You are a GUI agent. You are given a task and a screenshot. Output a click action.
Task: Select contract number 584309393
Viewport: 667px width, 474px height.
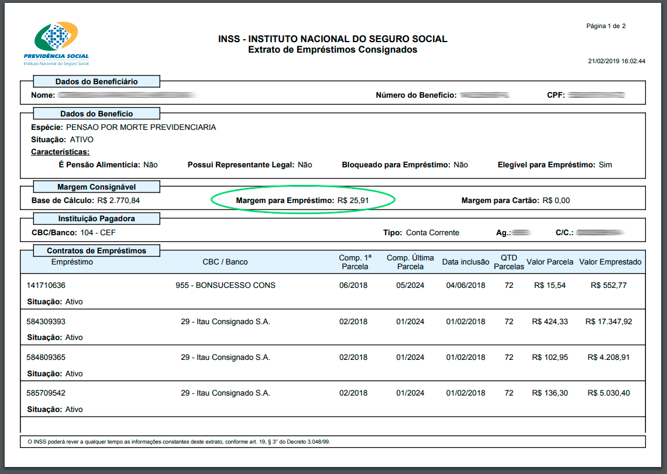46,321
